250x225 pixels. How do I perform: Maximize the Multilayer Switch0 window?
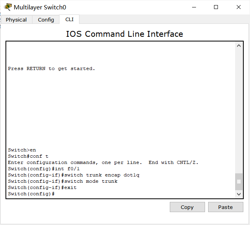point(216,7)
